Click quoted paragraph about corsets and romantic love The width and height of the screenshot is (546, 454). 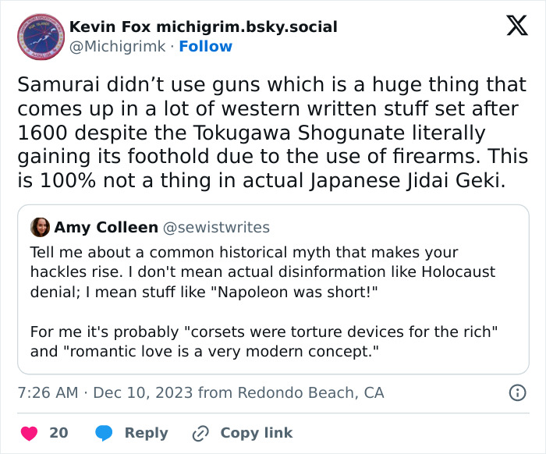(262, 341)
